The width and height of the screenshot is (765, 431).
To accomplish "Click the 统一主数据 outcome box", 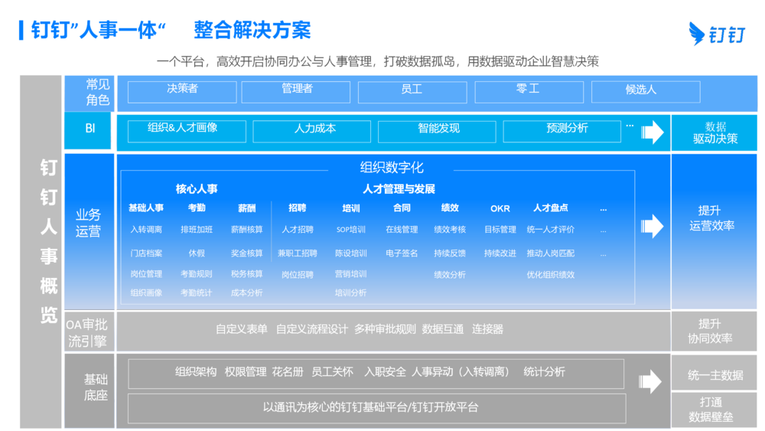I will (715, 374).
